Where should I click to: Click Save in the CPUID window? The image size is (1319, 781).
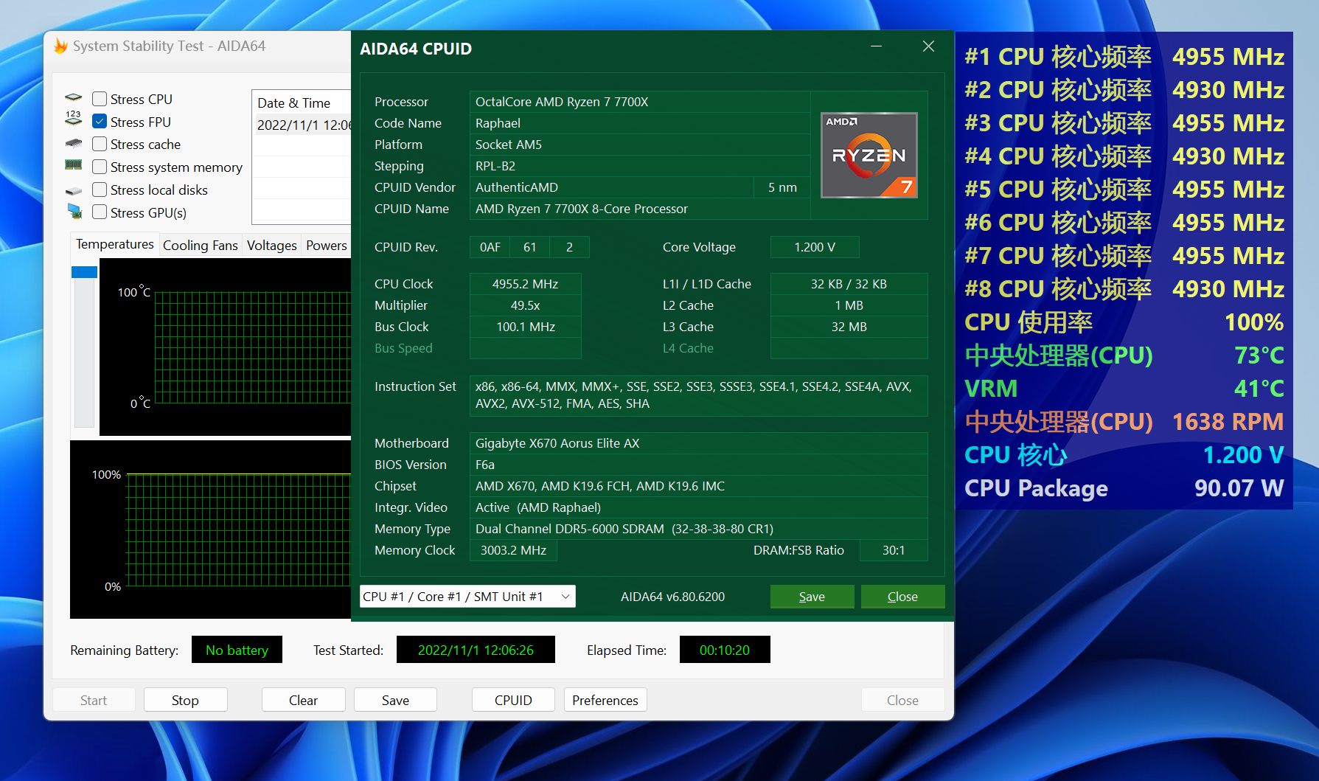(812, 597)
